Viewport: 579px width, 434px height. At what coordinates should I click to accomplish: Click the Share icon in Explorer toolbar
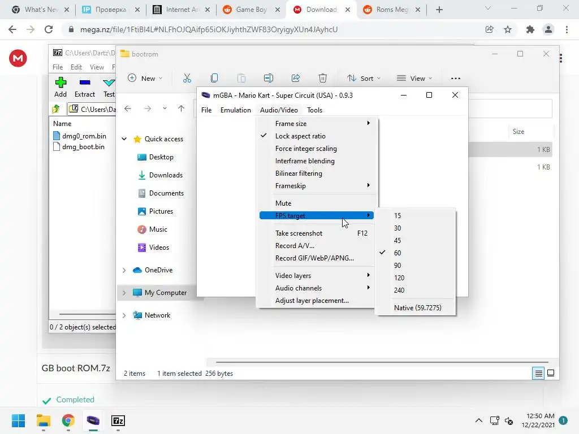pyautogui.click(x=296, y=78)
